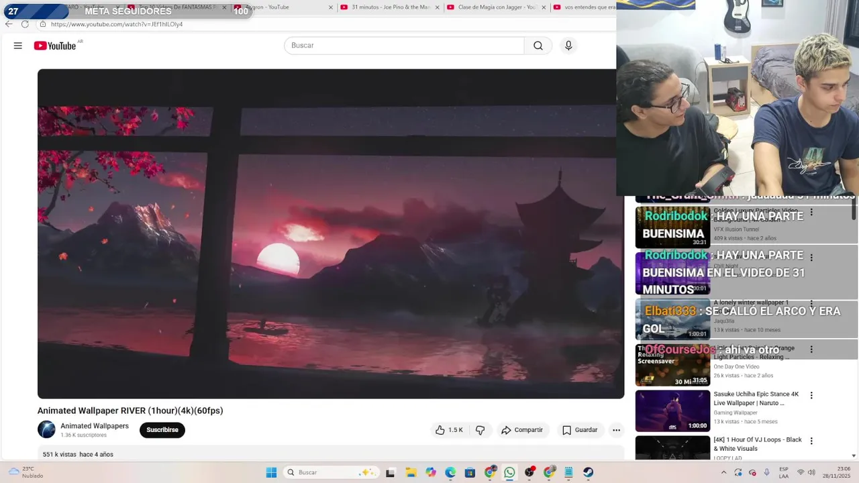Subscribe using the Suscribirse button
The width and height of the screenshot is (859, 483).
[162, 430]
